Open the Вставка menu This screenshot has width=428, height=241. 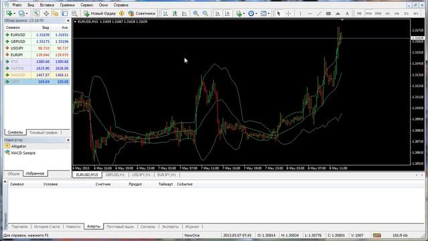click(x=47, y=5)
